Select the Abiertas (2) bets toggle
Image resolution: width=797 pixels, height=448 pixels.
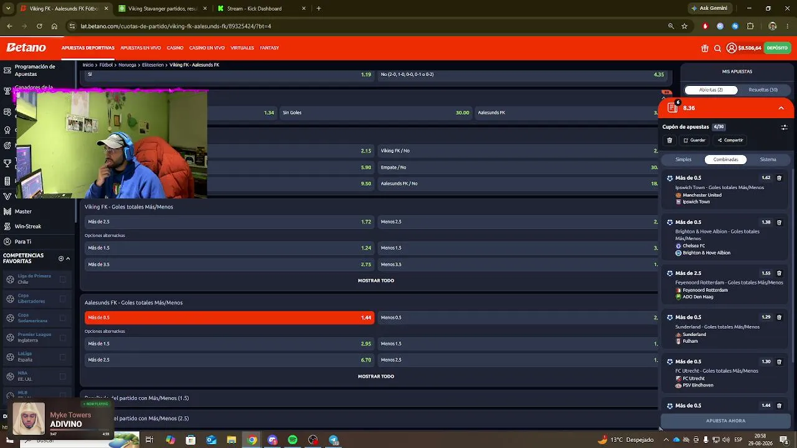(711, 90)
